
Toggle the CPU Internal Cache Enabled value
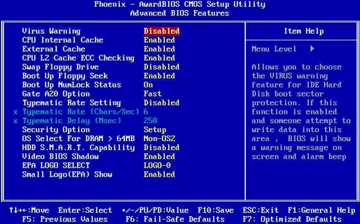pos(159,40)
